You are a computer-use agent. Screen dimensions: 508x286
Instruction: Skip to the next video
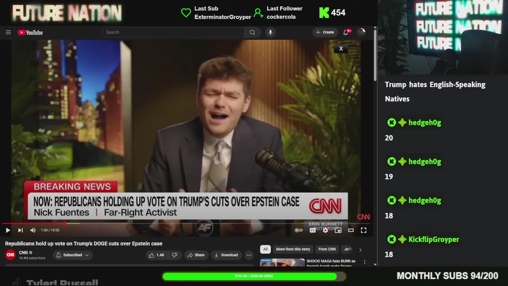click(20, 230)
